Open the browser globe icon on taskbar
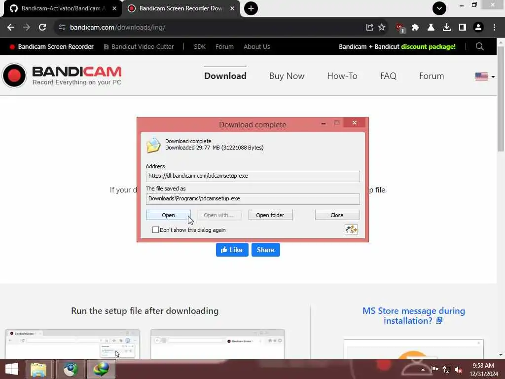Viewport: 505px width, 379px height. 70,369
